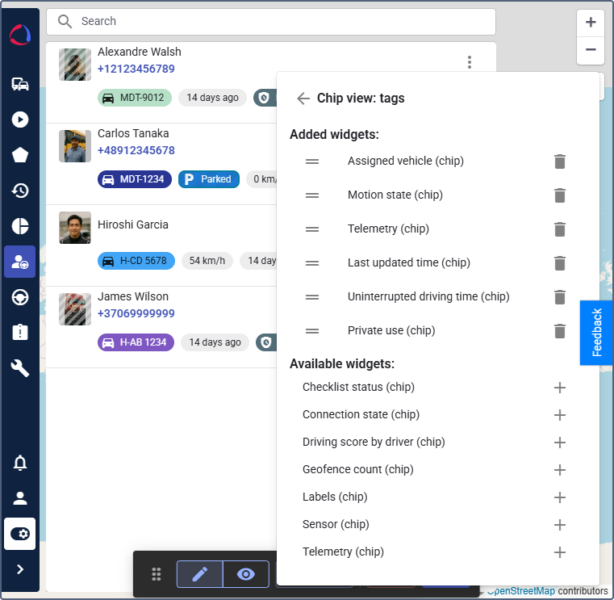Click the Search input field
The height and width of the screenshot is (600, 614).
tap(271, 21)
